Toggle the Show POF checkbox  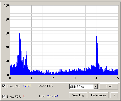pyautogui.click(x=4, y=96)
